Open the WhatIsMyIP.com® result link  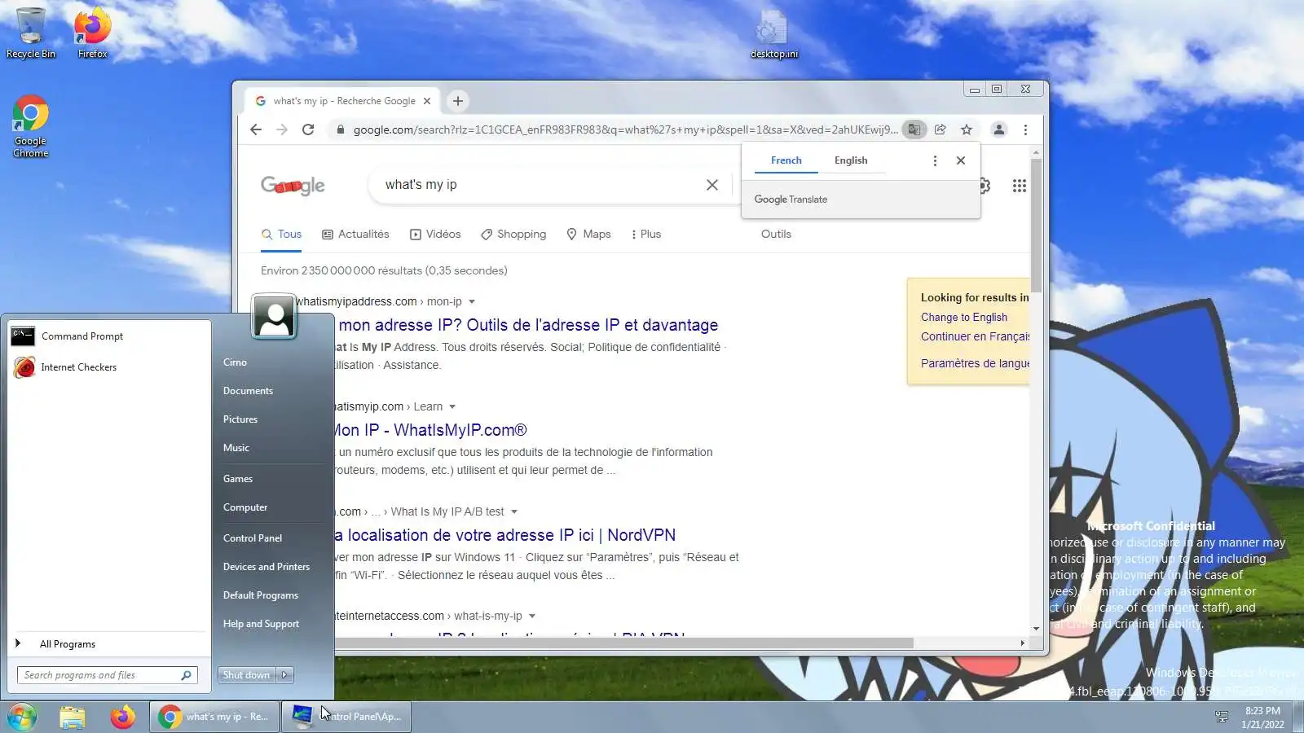pos(429,430)
